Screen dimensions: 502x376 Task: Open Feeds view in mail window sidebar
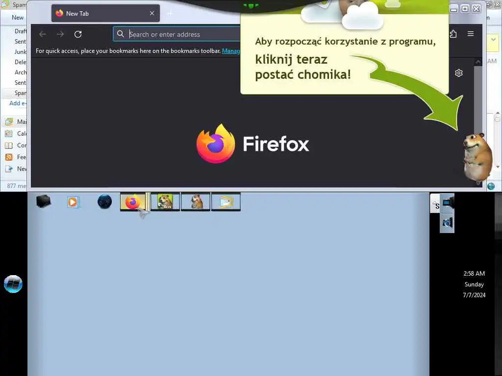click(15, 157)
